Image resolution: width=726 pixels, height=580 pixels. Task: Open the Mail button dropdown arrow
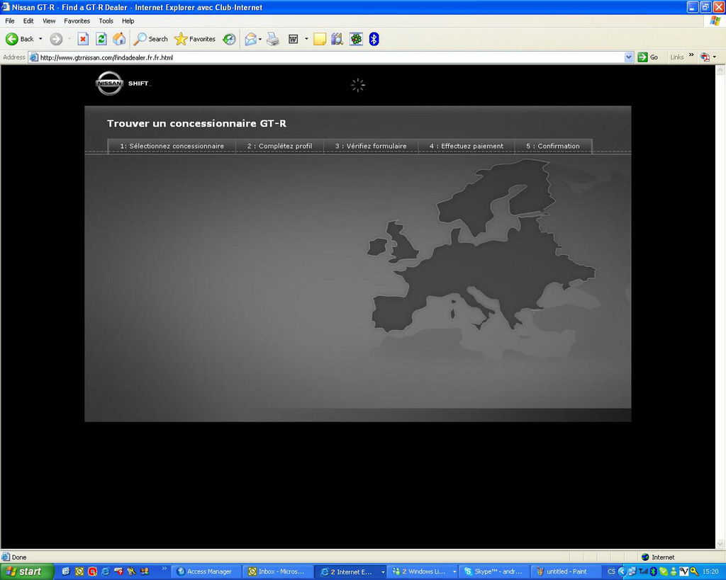pyautogui.click(x=260, y=39)
